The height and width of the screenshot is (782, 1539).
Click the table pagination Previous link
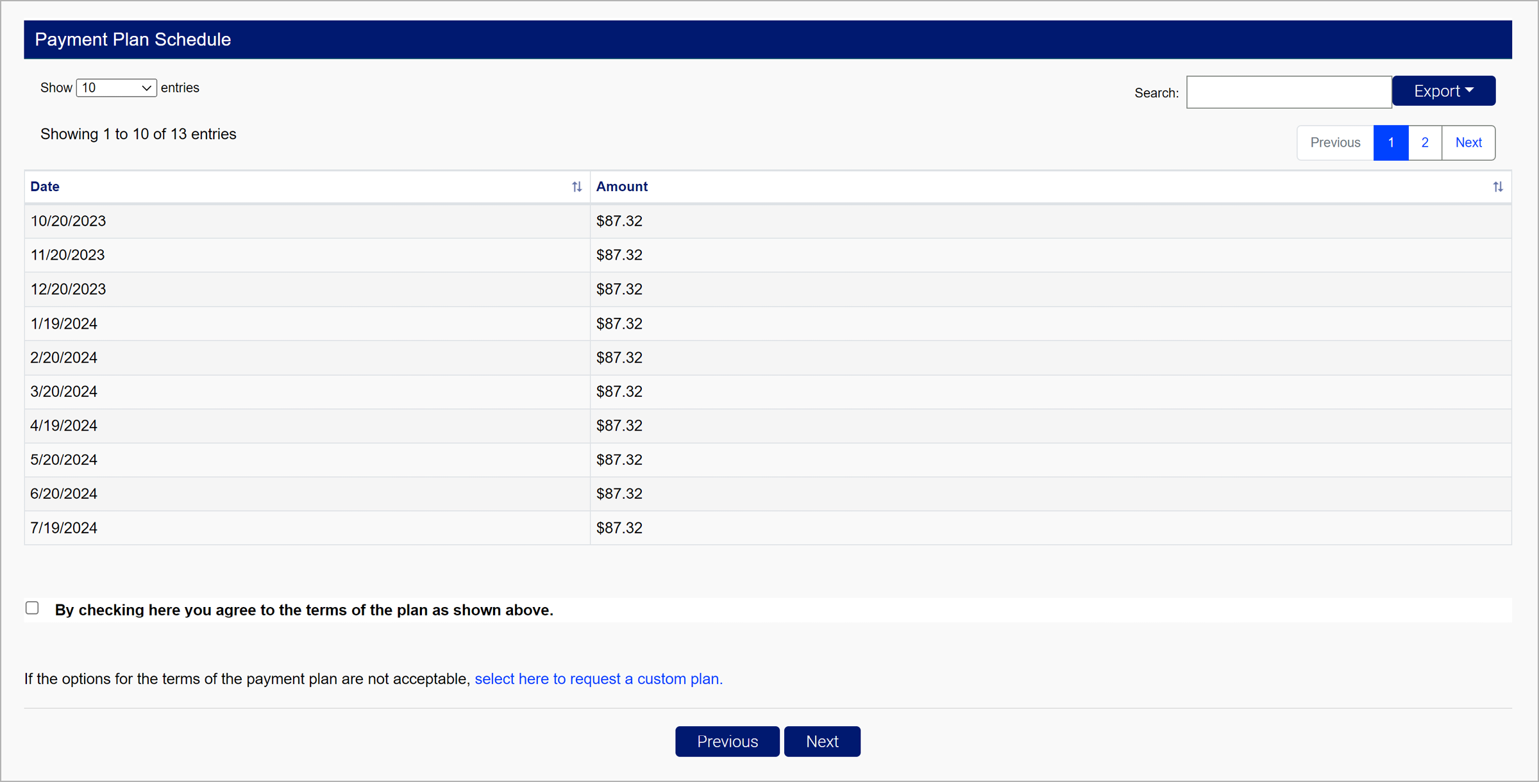point(1334,142)
